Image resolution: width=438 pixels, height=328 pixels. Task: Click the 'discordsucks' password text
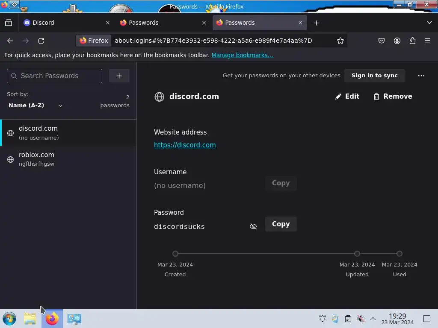[179, 226]
